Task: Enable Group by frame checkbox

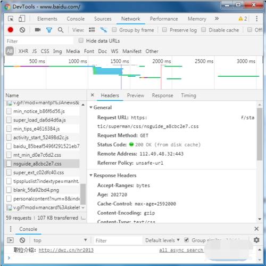Action: click(114, 29)
